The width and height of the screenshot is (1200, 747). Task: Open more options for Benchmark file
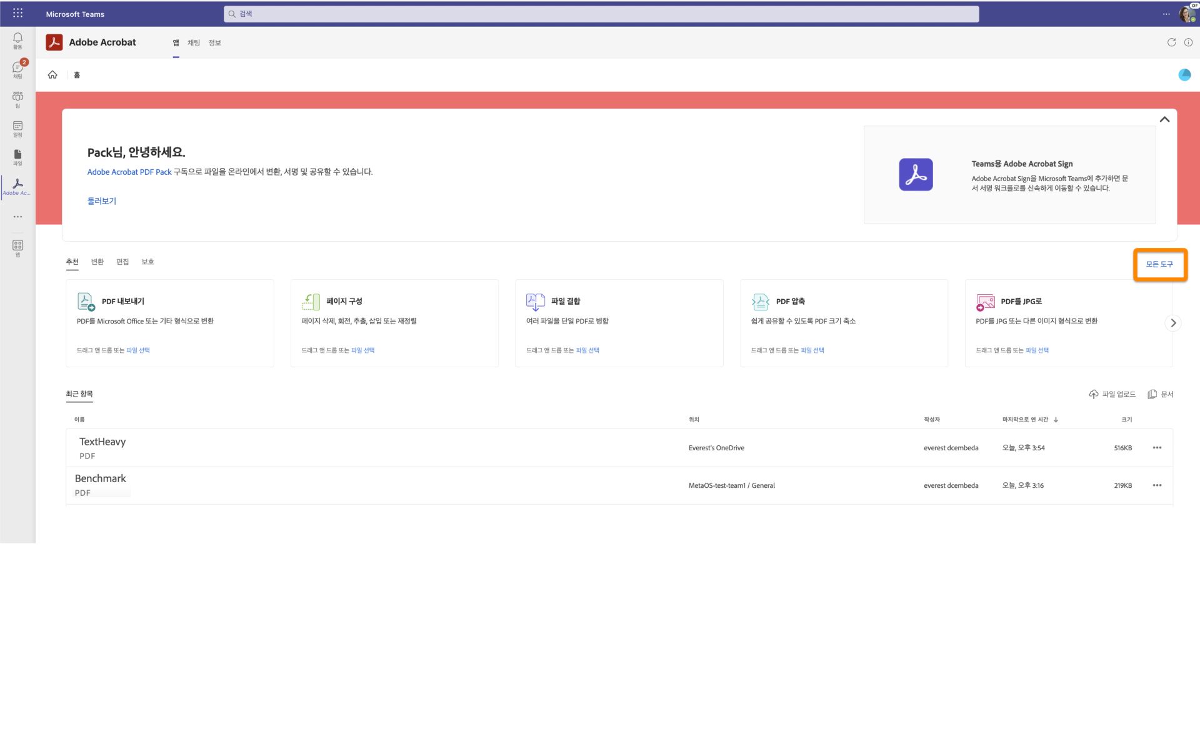[1157, 485]
